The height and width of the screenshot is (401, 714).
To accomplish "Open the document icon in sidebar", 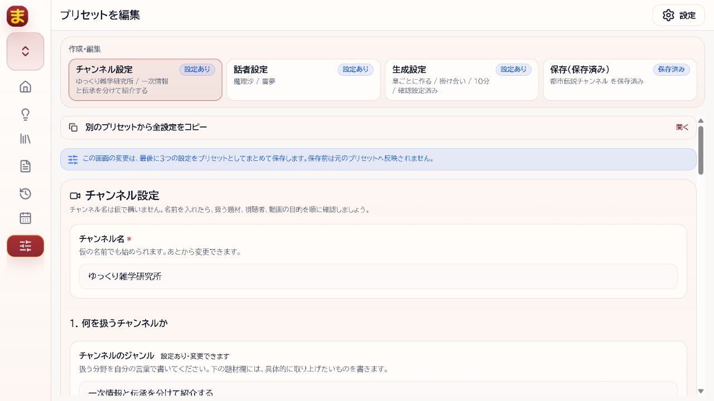I will tap(25, 166).
